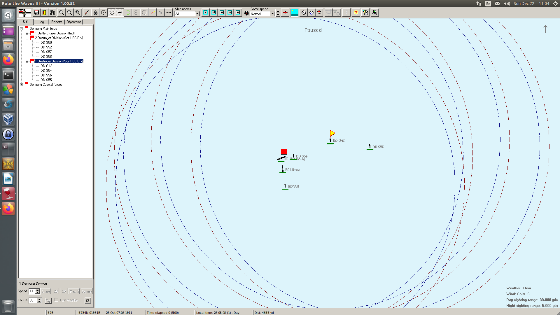Screen dimensions: 560x315
Task: Click the German naval flag icon
Action: (x=25, y=13)
